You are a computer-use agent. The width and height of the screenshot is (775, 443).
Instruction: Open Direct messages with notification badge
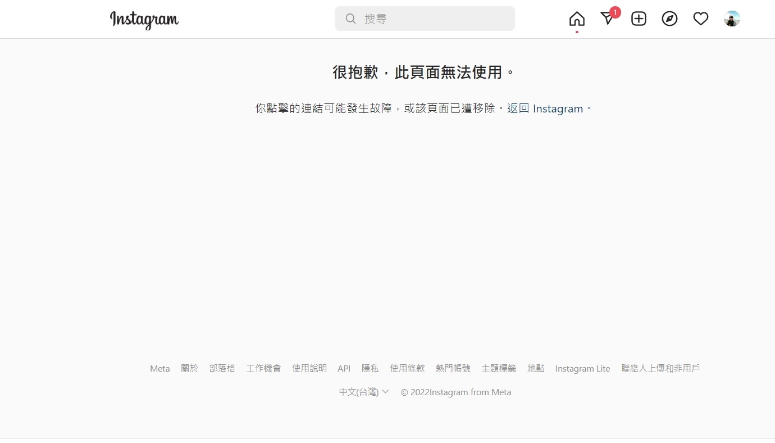pyautogui.click(x=608, y=19)
